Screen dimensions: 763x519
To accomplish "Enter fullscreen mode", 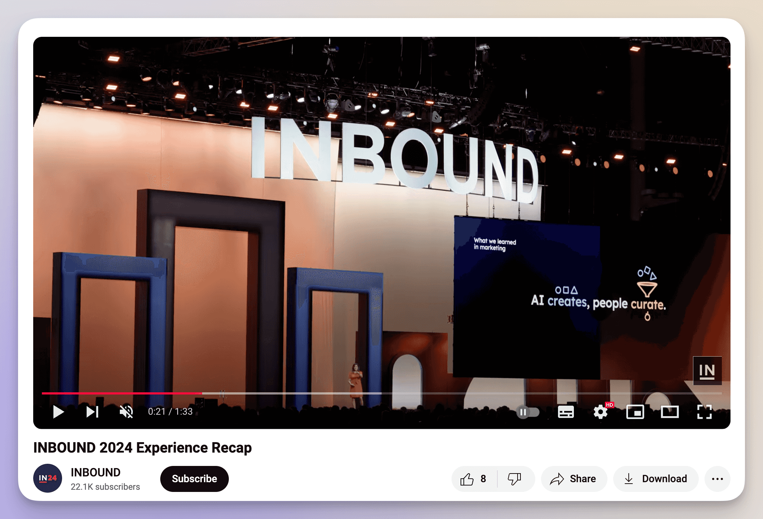I will (704, 412).
